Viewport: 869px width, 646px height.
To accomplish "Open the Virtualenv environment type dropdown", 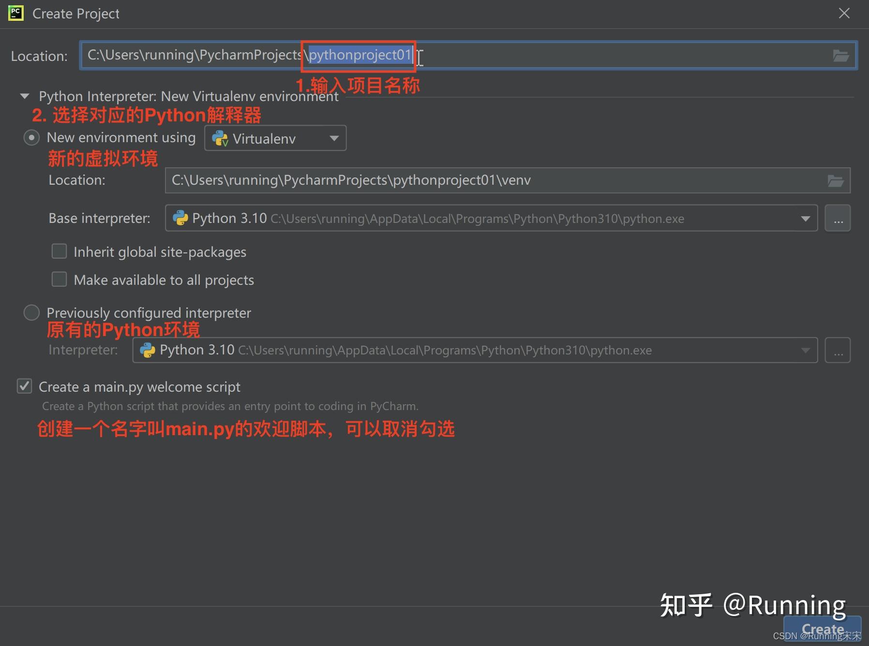I will pos(333,138).
